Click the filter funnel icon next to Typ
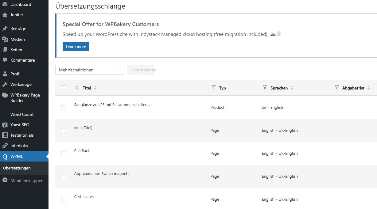The image size is (377, 209). (214, 88)
